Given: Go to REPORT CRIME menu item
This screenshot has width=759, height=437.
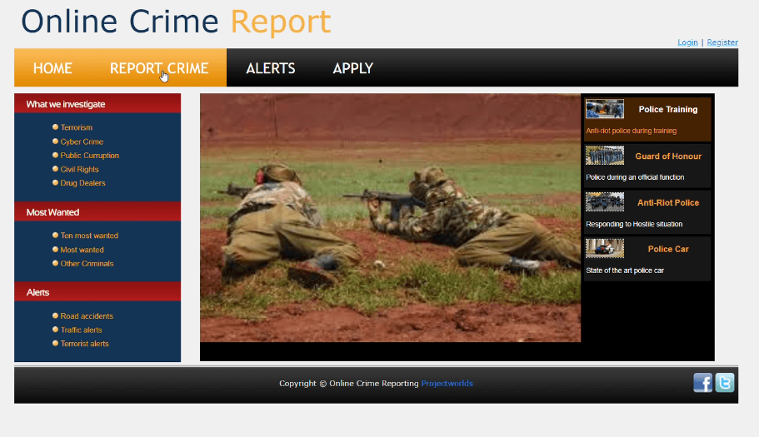Looking at the screenshot, I should (x=159, y=68).
